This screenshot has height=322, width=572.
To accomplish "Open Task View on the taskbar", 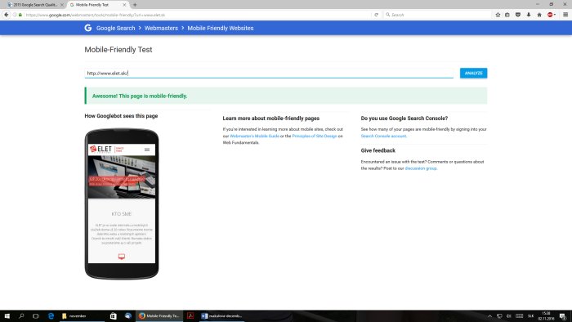I will [36, 315].
